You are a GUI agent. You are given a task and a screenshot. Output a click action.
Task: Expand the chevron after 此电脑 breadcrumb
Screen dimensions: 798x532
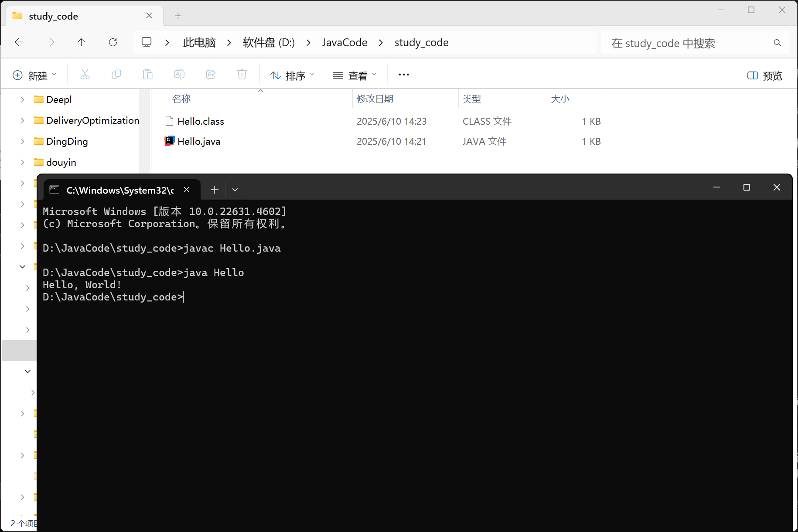229,43
